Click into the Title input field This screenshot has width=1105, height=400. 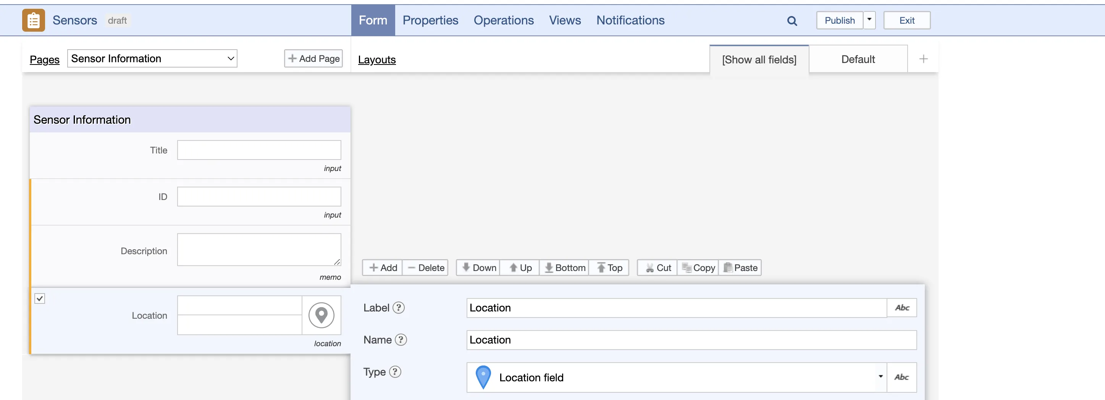tap(259, 150)
